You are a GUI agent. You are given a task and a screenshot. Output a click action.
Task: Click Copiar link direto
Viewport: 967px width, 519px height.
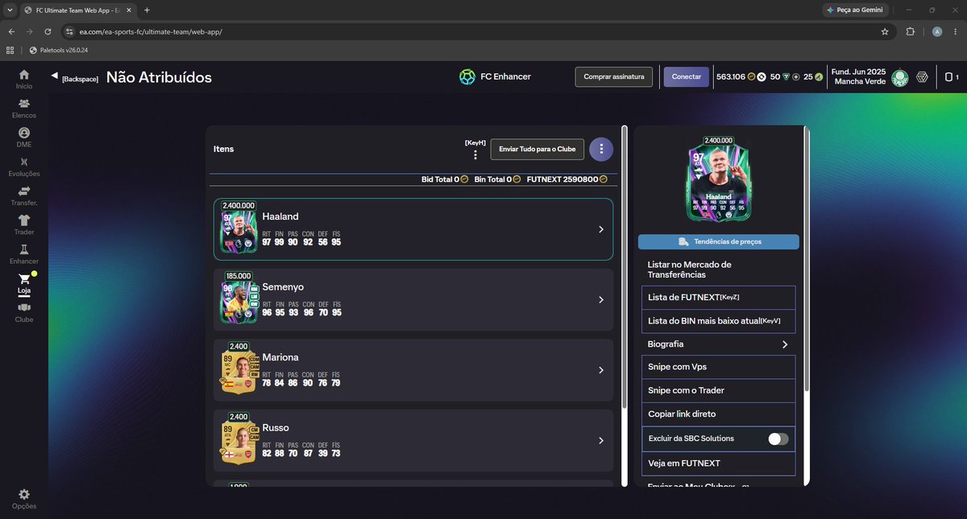click(x=718, y=414)
